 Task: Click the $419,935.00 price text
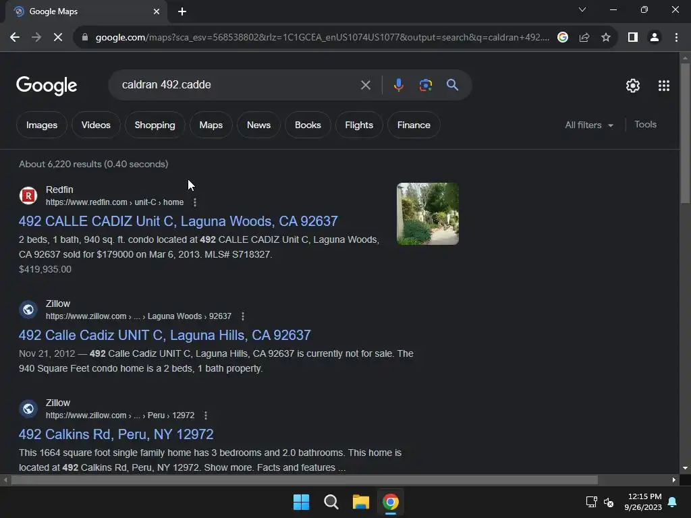[45, 269]
